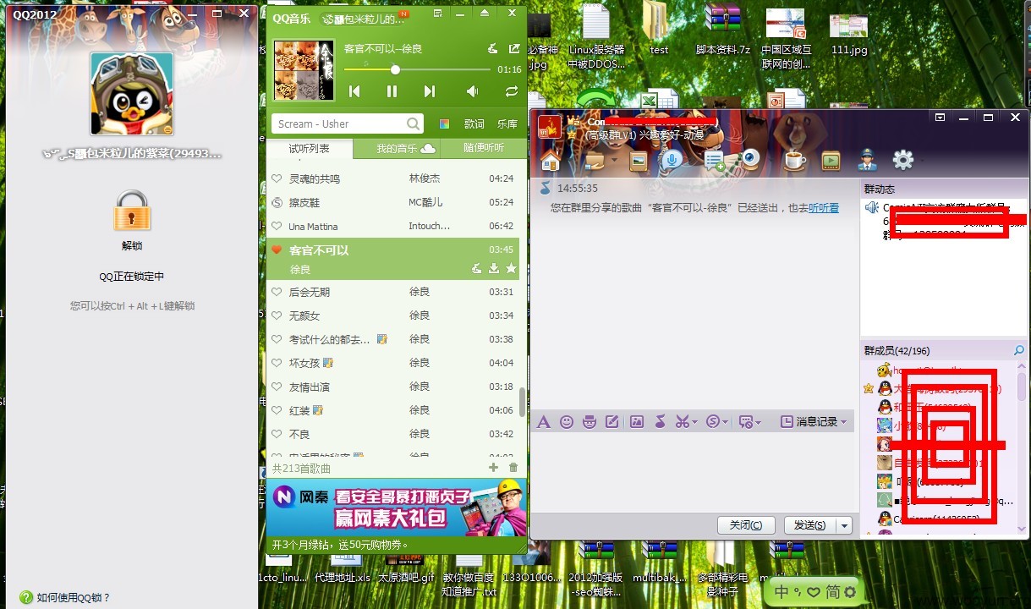Skip to previous track in QQ音乐
The width and height of the screenshot is (1031, 609).
point(354,91)
